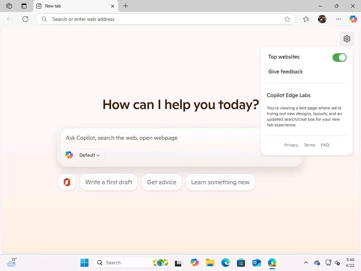The image size is (361, 271).
Task: Click the Copilot Edge Labs heading
Action: pyautogui.click(x=288, y=95)
